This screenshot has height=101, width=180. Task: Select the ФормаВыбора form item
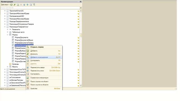point(20,51)
